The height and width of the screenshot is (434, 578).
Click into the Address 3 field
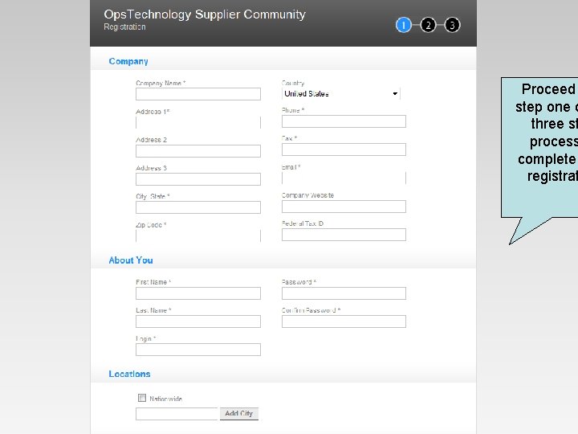point(198,179)
